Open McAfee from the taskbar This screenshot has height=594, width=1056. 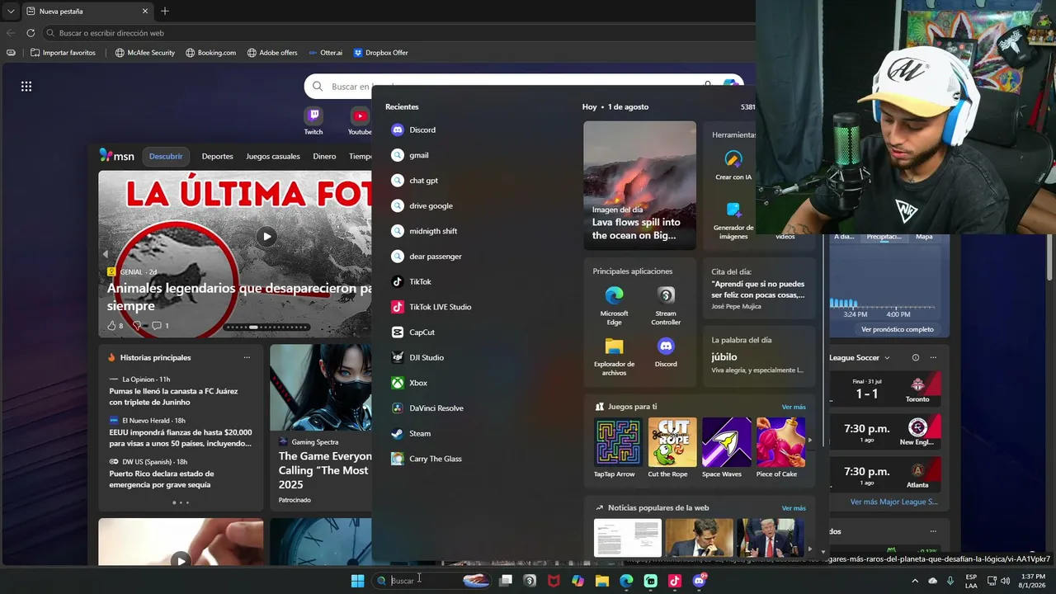coord(554,581)
